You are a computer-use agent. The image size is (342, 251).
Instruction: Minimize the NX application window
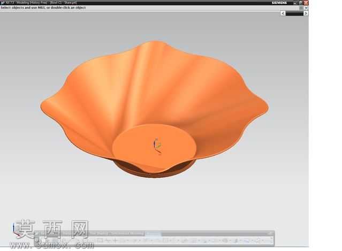pos(295,3)
